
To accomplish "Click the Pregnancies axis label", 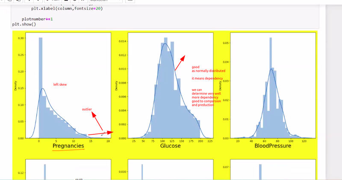I will click(68, 146).
